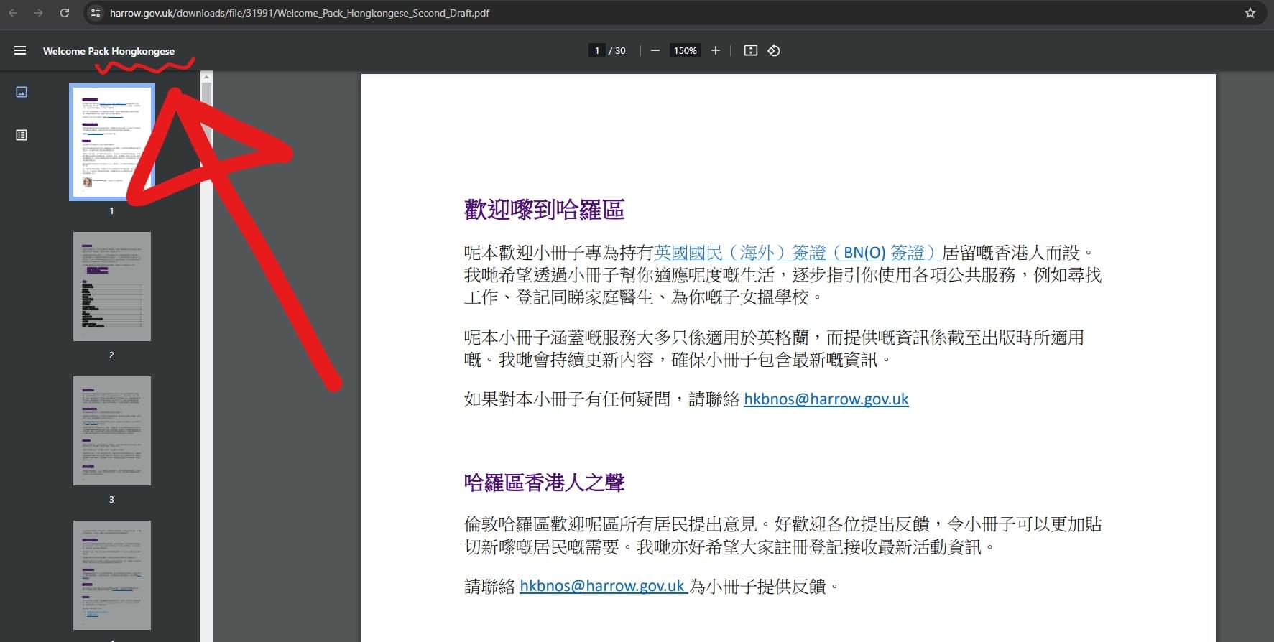
Task: Edit the current page number field
Action: tap(596, 50)
